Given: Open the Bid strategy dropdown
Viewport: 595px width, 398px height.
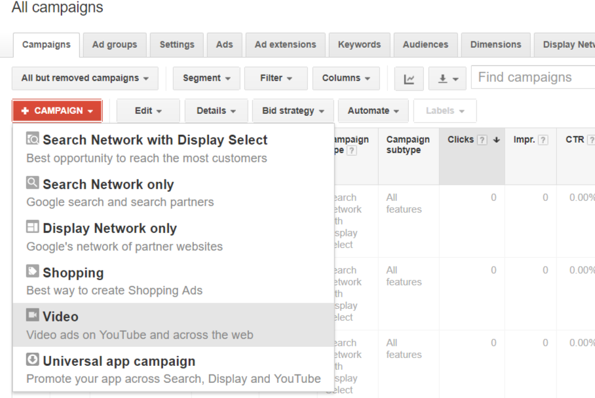Looking at the screenshot, I should click(x=293, y=111).
